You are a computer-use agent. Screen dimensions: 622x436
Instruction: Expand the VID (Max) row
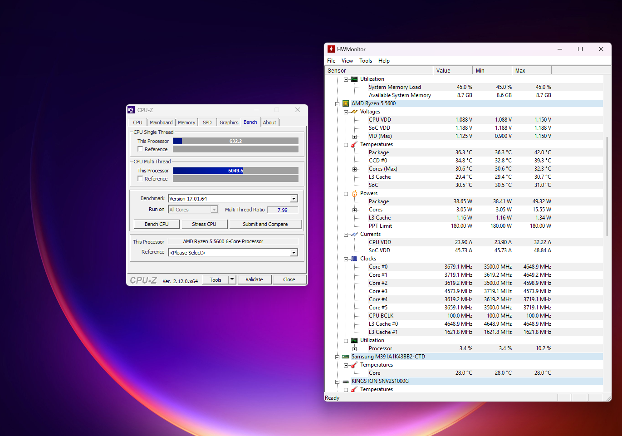point(354,137)
